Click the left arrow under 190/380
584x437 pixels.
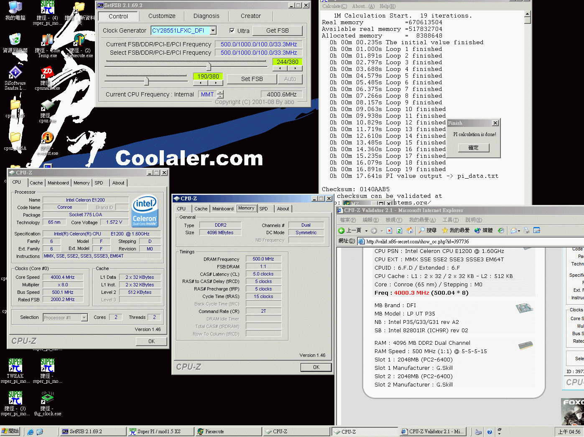[201, 83]
